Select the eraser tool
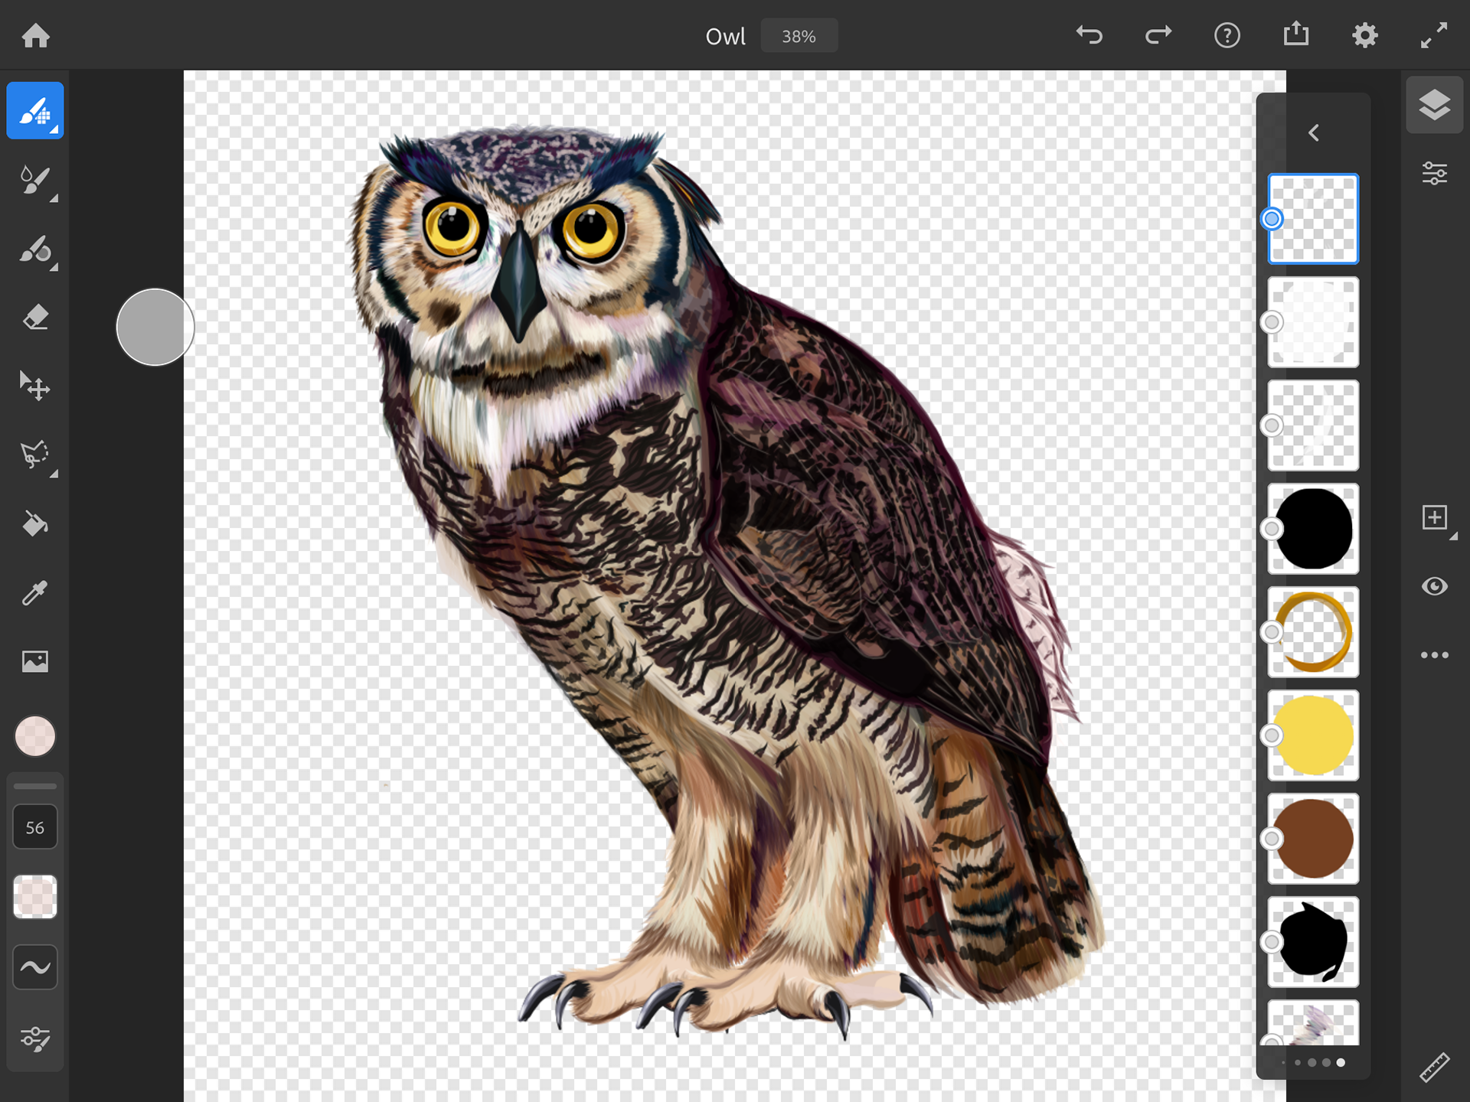The width and height of the screenshot is (1470, 1102). [x=35, y=318]
